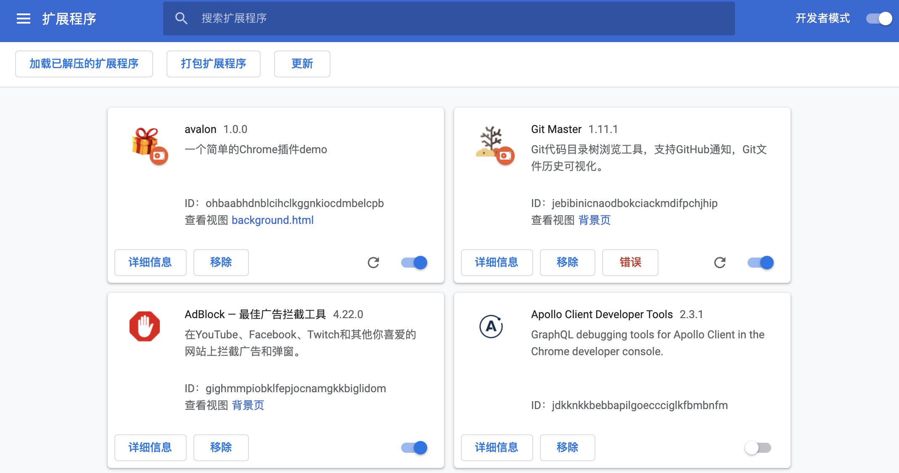
Task: Open 详细信息 for AdBlock
Action: pos(151,448)
